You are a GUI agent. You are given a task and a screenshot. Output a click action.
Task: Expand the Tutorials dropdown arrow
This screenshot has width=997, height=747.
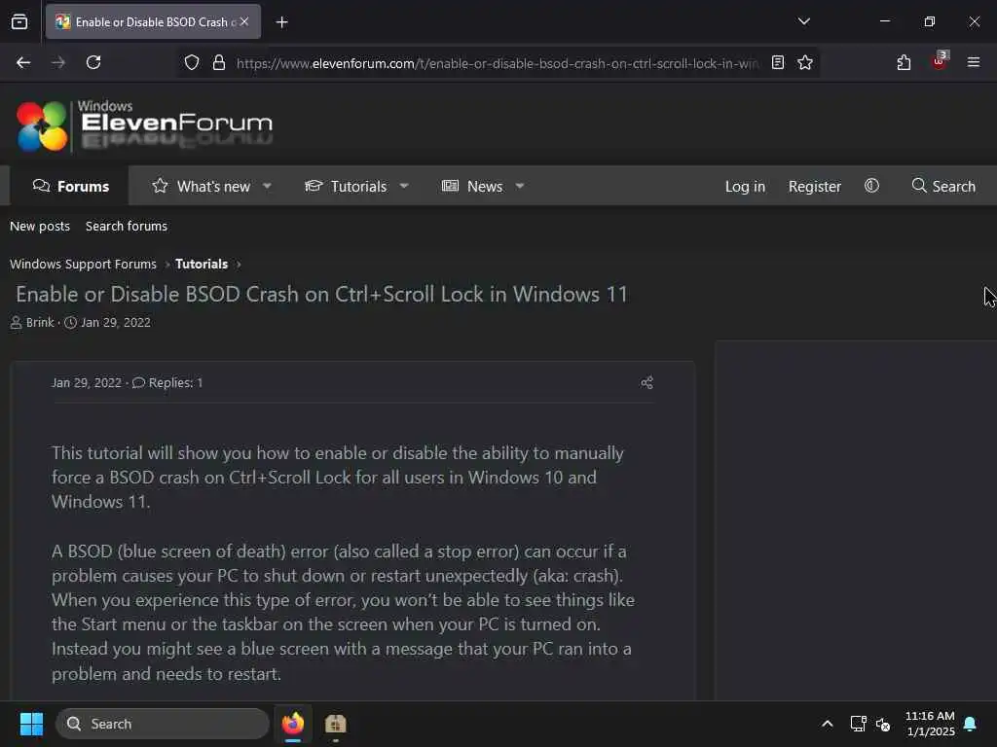click(404, 186)
